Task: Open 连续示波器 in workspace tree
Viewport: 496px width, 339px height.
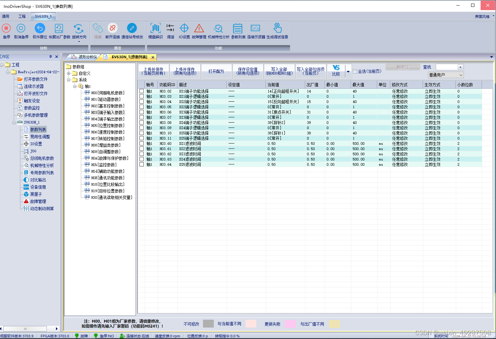Action: [x=34, y=86]
